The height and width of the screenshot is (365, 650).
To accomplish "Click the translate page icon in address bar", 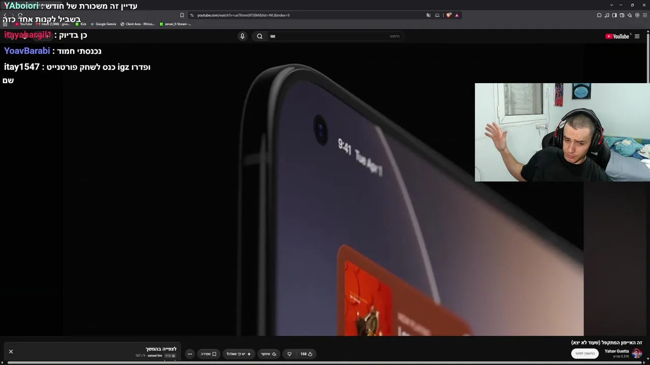I will tap(429, 15).
